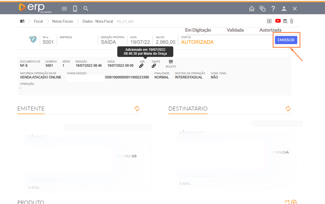Open the hamburger menu in header

coord(64,9)
